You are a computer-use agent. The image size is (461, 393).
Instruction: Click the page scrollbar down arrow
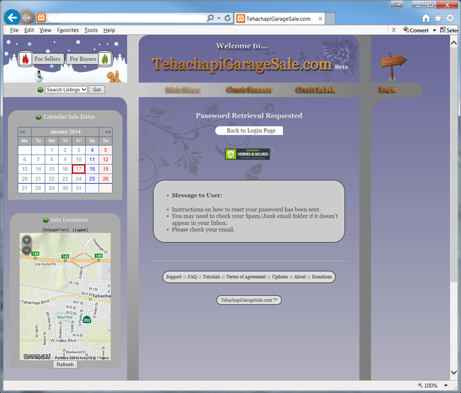coord(454,372)
